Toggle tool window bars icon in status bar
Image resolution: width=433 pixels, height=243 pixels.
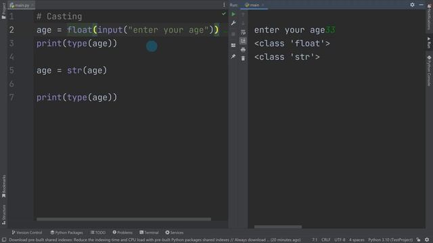pyautogui.click(x=4, y=240)
